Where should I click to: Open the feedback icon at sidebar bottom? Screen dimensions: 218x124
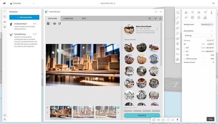[5, 115]
